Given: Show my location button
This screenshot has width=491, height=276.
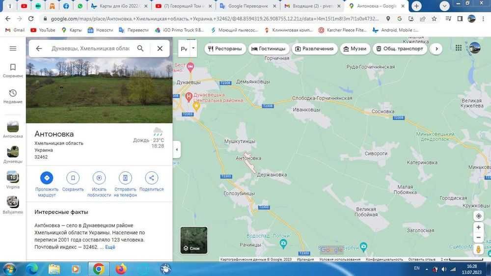Looking at the screenshot, I should click(x=478, y=216).
